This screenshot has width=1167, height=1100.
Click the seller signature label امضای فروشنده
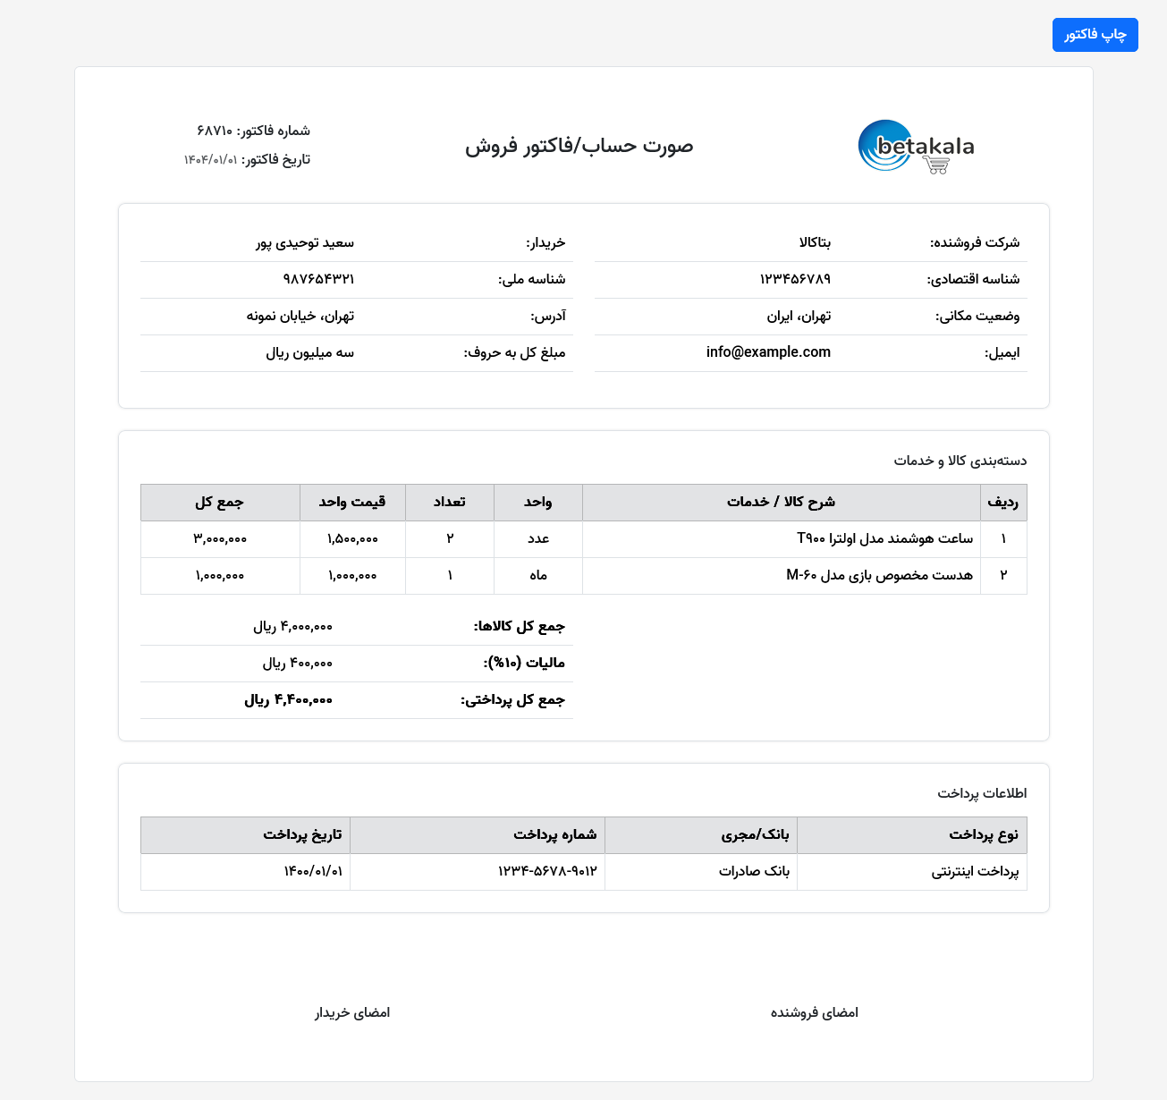click(814, 1012)
